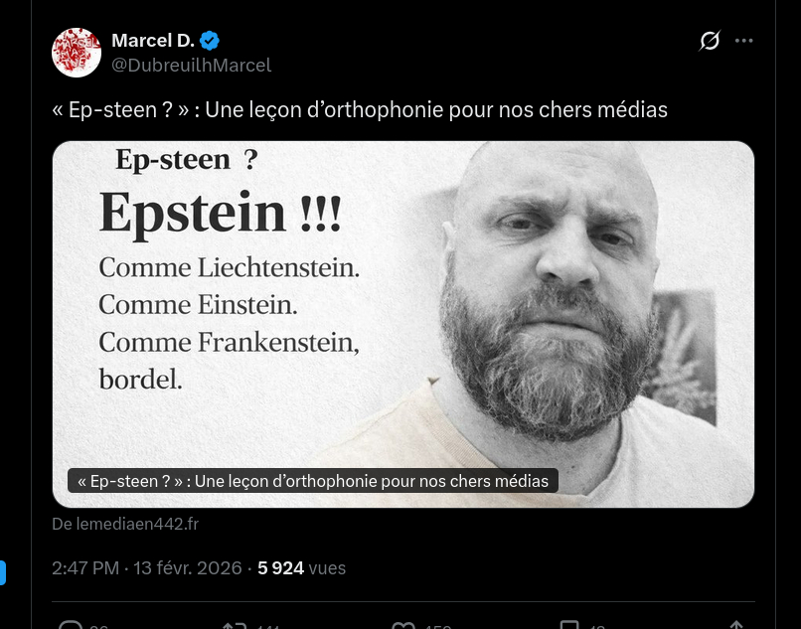Click the blue verified badge next to Marcel D.
This screenshot has height=629, width=801.
[x=210, y=41]
